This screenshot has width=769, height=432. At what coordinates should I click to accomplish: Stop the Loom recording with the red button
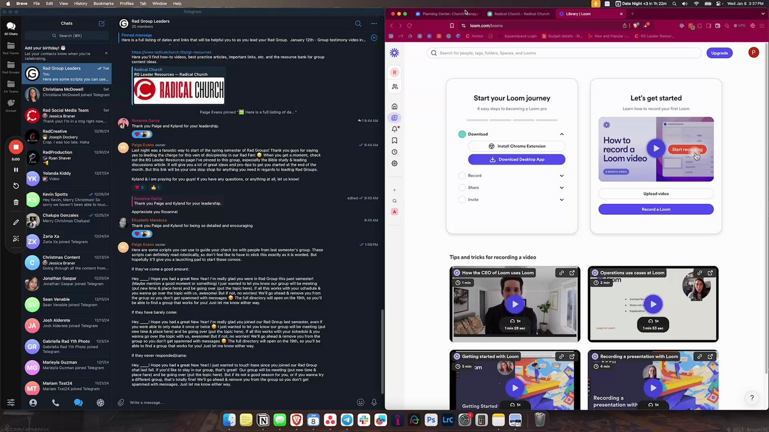click(16, 147)
